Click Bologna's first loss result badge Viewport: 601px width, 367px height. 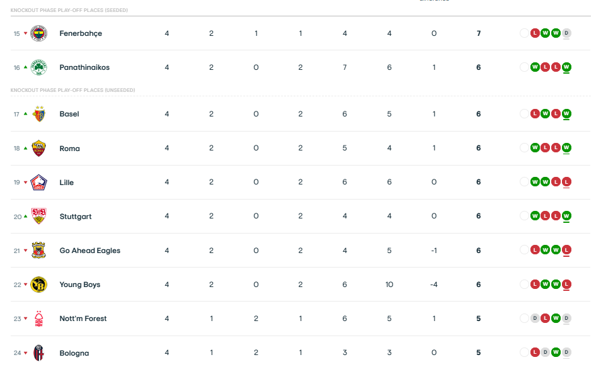click(x=535, y=353)
